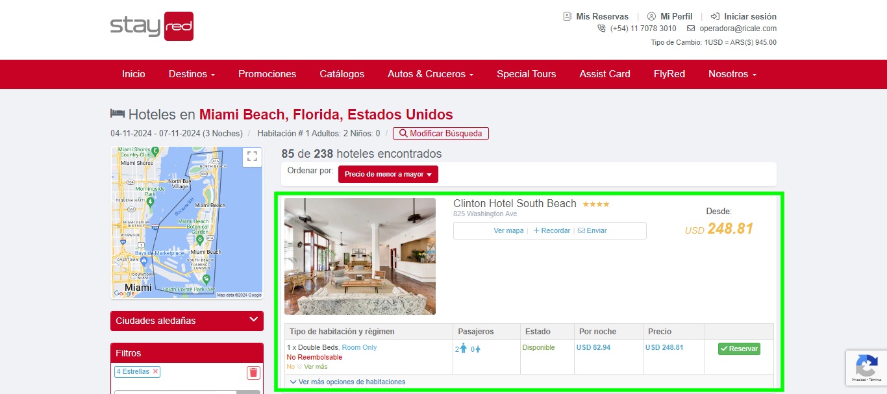Open Promociones page
887x394 pixels.
coord(267,74)
